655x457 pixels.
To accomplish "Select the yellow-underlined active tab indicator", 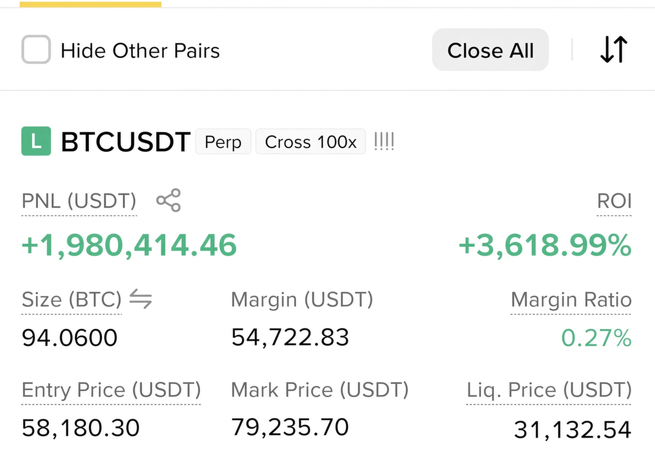I will [90, 4].
